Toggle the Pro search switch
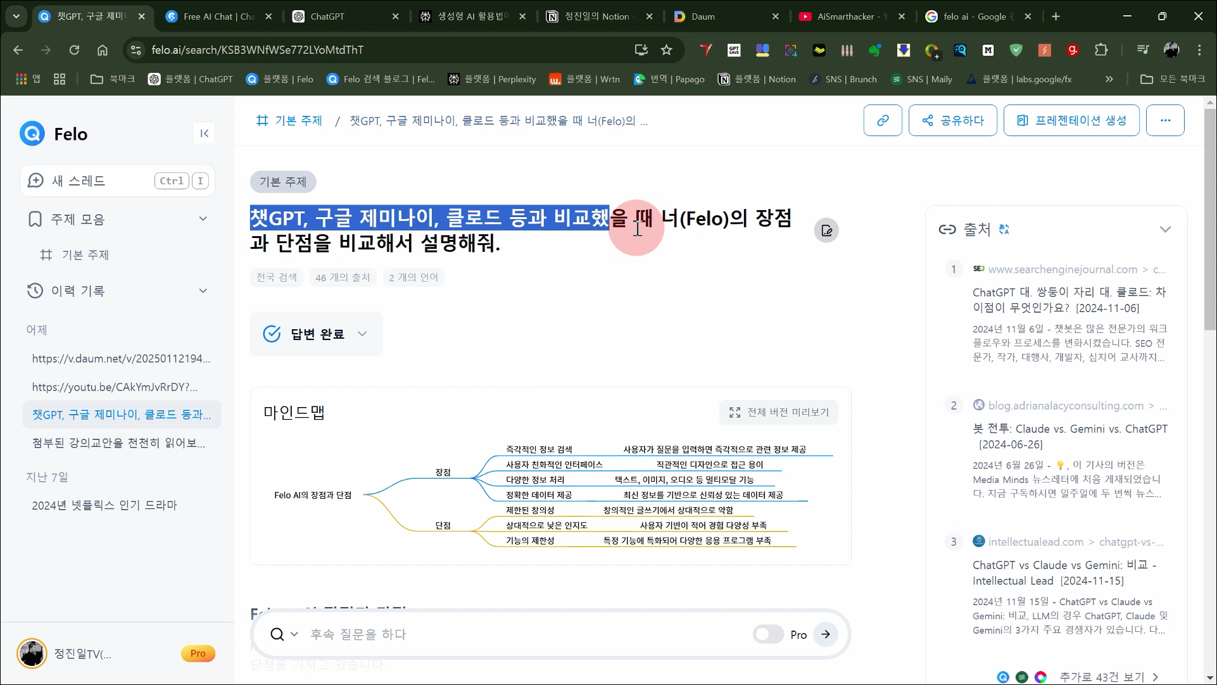 pyautogui.click(x=768, y=634)
